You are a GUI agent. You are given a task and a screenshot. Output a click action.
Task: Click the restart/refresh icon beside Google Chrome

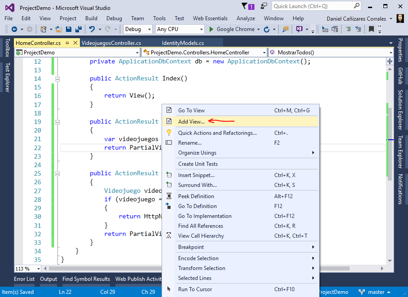(267, 30)
